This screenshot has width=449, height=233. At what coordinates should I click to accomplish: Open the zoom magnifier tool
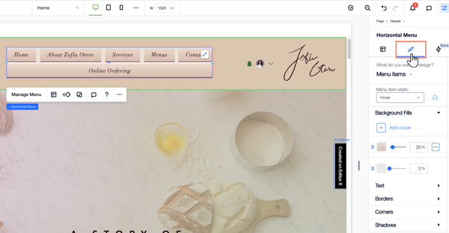click(368, 8)
